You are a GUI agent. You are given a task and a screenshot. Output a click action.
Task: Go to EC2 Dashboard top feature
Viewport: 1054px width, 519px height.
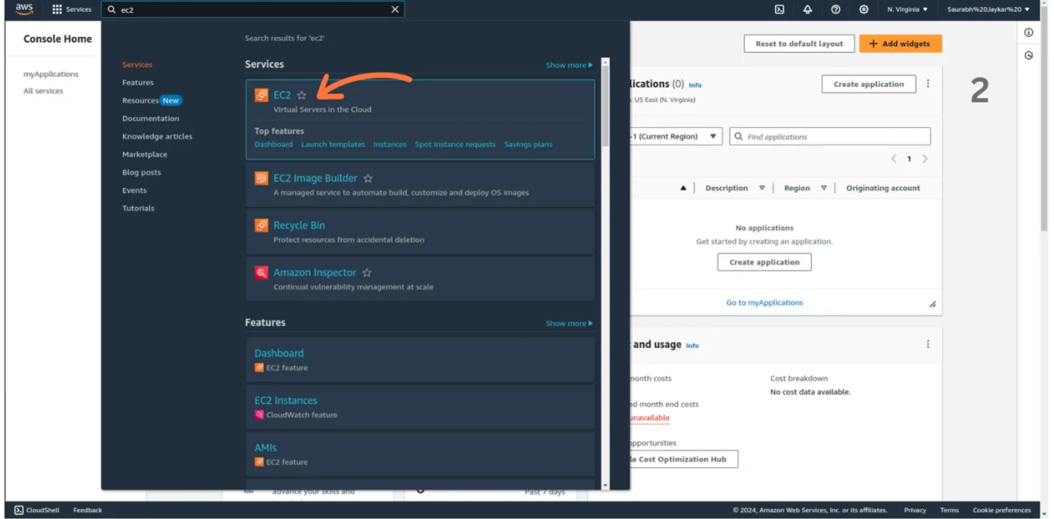point(274,145)
